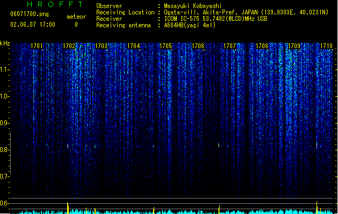Click the tall yellow power spike before 1702

[68, 208]
